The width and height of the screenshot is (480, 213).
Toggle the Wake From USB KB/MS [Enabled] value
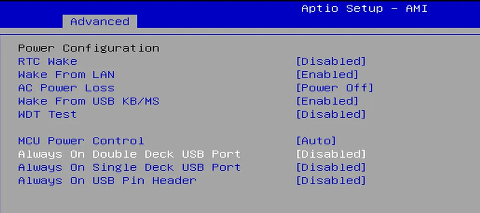coord(327,101)
